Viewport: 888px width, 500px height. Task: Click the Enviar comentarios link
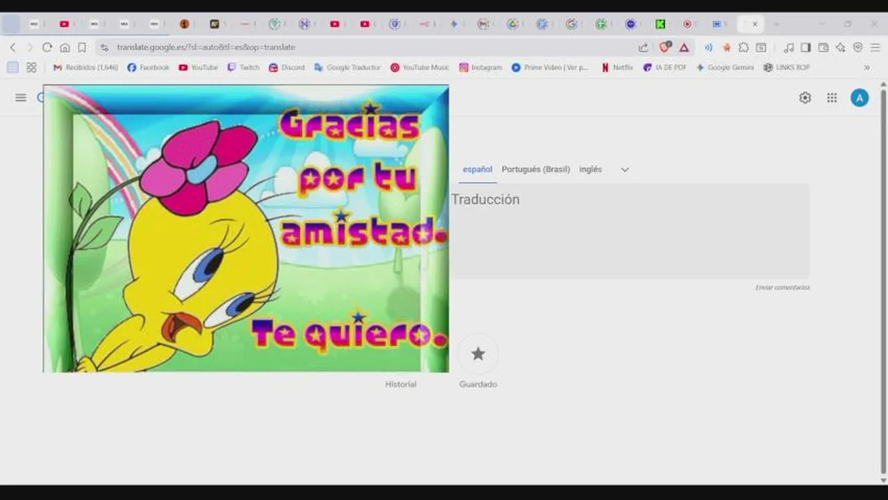pos(782,287)
